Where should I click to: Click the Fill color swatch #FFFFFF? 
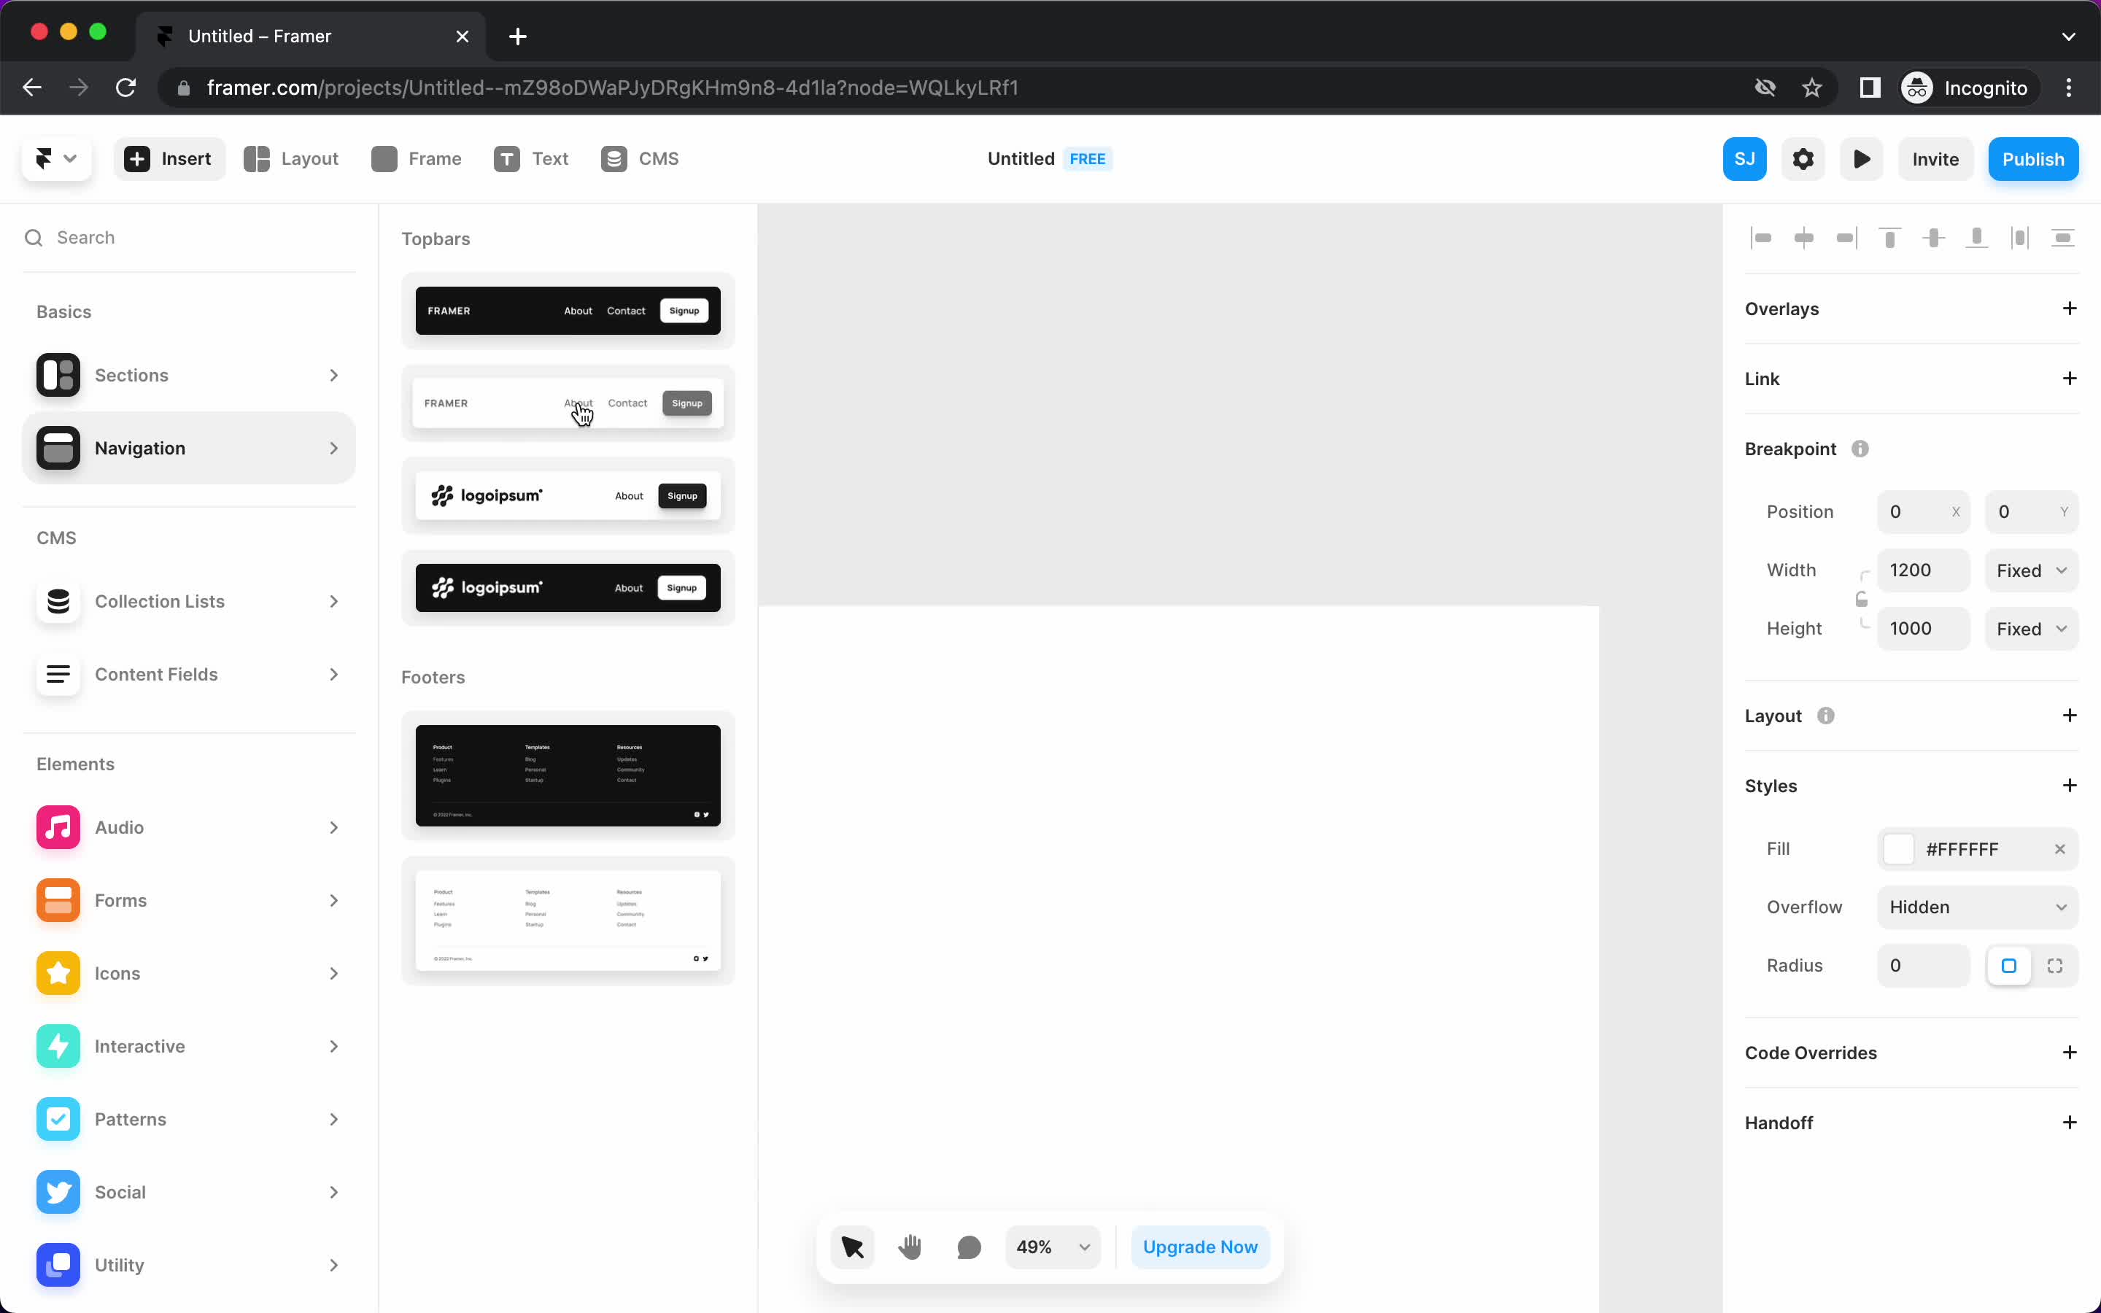(1898, 847)
